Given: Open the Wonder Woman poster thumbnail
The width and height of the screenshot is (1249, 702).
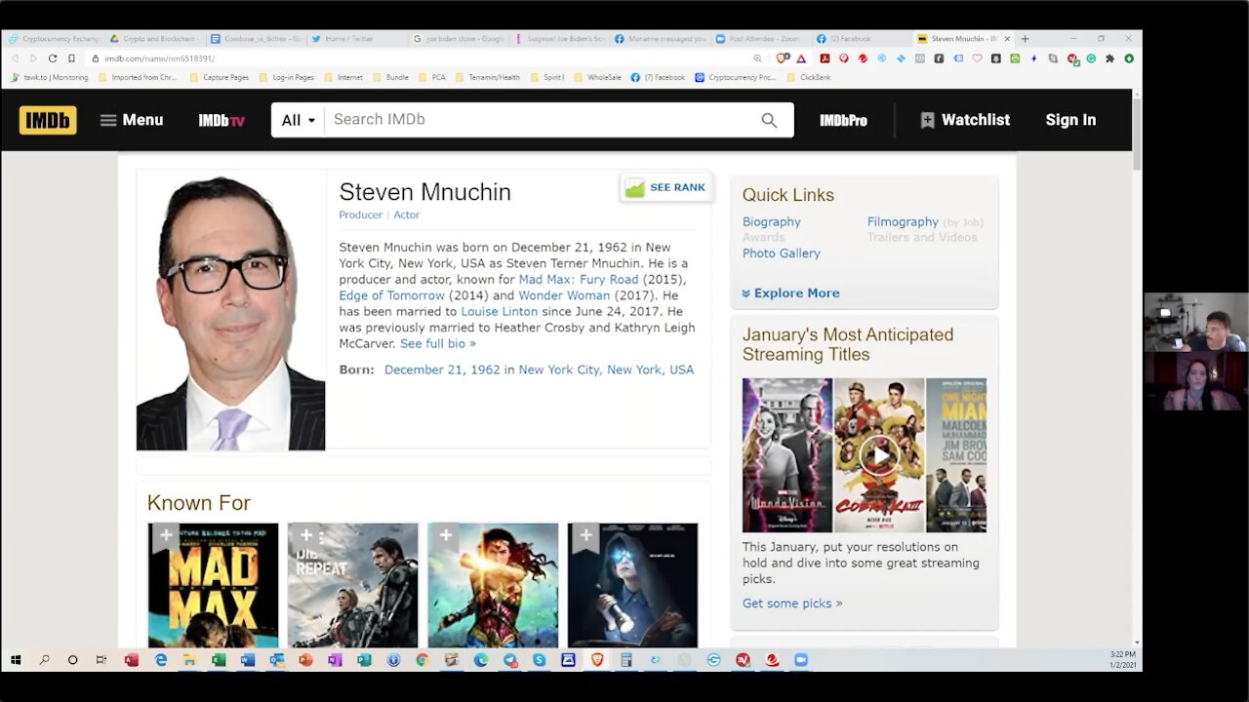Looking at the screenshot, I should [x=493, y=585].
